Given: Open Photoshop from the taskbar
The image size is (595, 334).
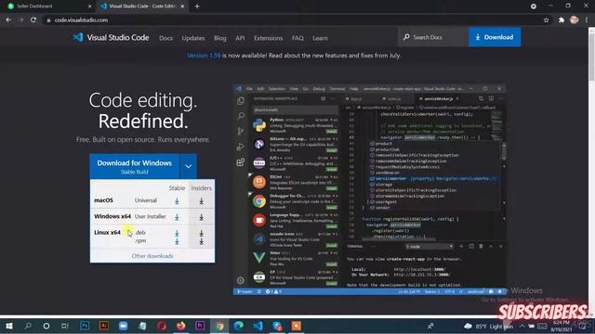Looking at the screenshot, I should [85, 326].
